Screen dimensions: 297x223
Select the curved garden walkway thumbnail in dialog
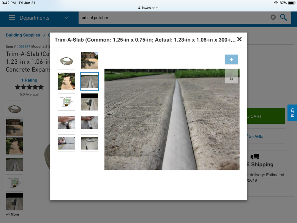click(66, 81)
